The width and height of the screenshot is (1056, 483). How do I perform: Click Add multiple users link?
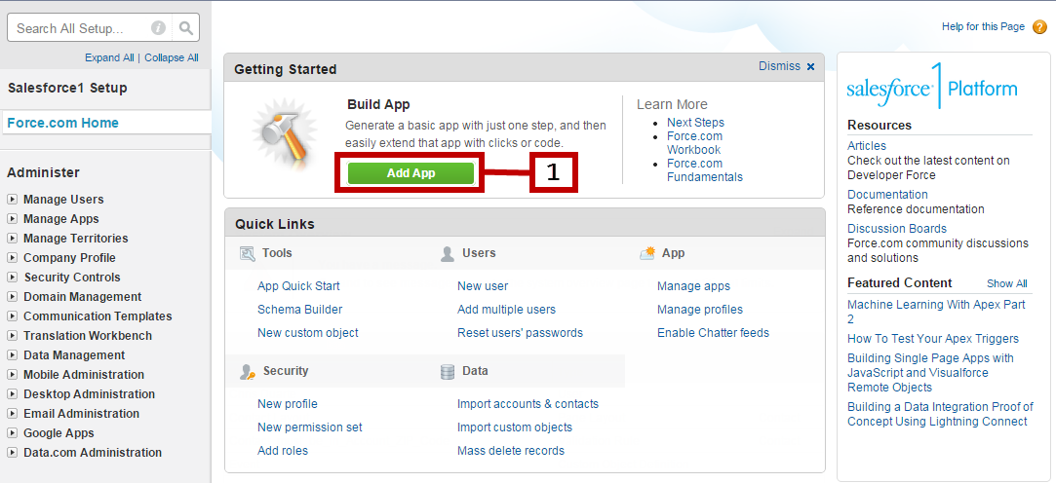(506, 310)
